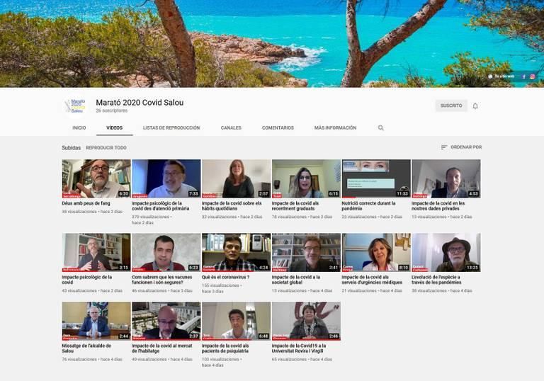Open the video title 'Què és el coronavirus ?'
The image size is (544, 381).
(226, 277)
